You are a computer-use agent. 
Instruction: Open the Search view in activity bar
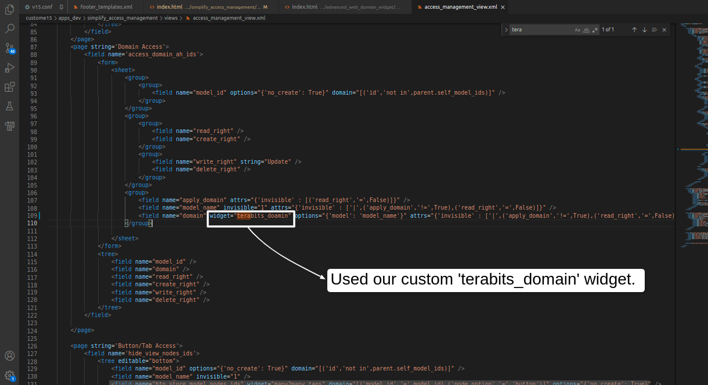click(9, 28)
